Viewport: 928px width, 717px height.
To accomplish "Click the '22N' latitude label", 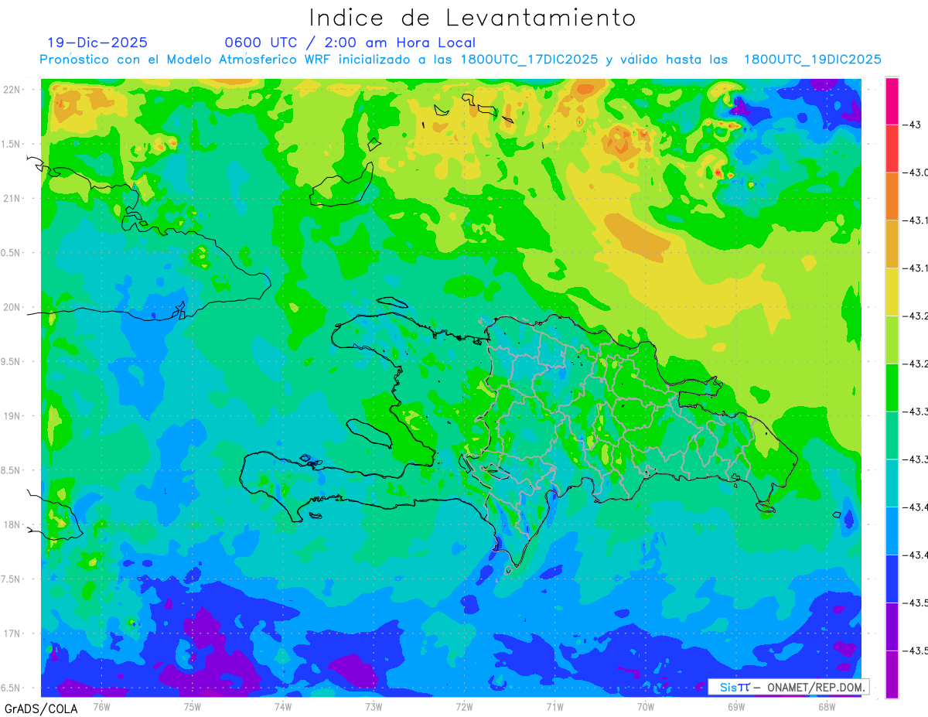I will (12, 90).
